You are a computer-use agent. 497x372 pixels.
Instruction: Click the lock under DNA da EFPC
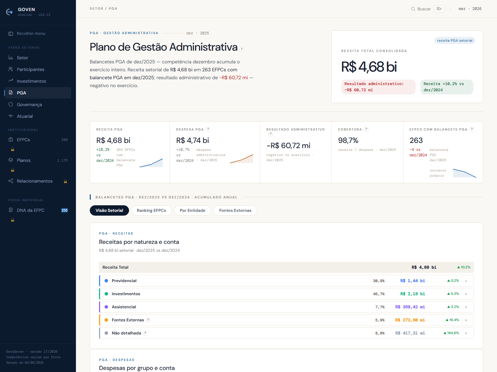(x=12, y=220)
